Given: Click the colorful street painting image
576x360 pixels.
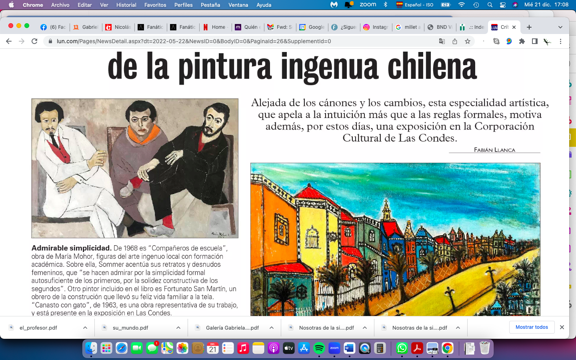Looking at the screenshot, I should pyautogui.click(x=395, y=239).
